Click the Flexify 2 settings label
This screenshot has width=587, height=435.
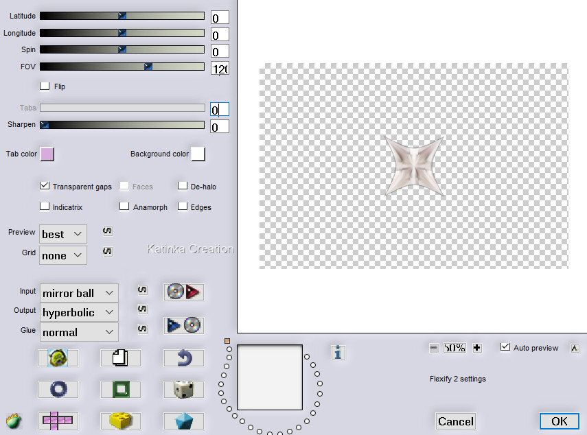click(457, 379)
